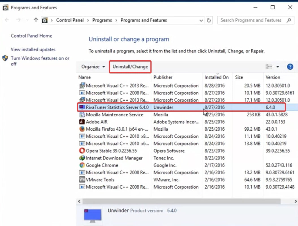
Task: Click the search magnifier icon
Action: pos(289,20)
